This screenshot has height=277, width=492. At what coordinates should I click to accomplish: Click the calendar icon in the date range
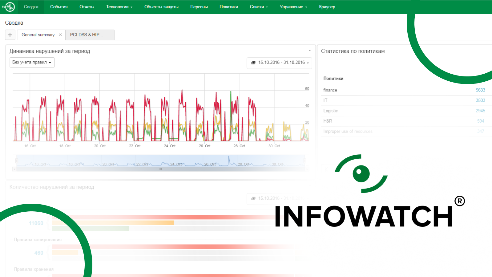(253, 63)
